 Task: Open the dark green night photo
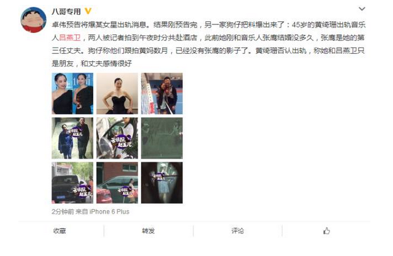pos(162,138)
